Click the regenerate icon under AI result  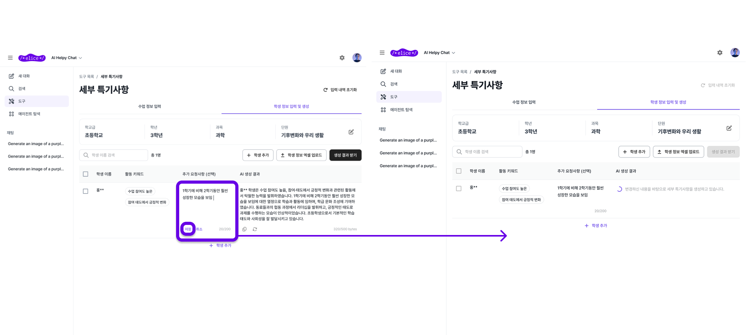[x=255, y=229]
